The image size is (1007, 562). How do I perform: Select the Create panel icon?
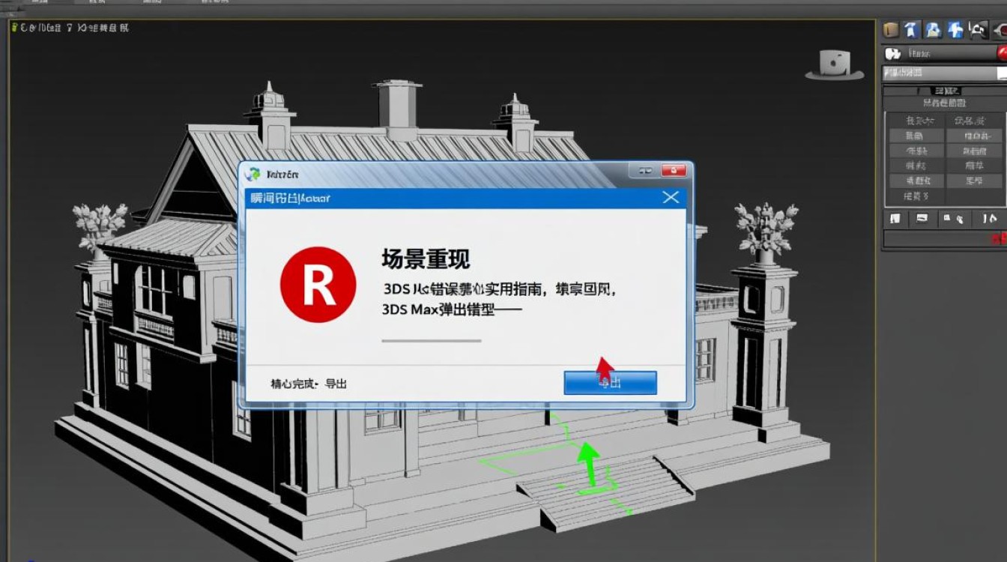tap(890, 29)
